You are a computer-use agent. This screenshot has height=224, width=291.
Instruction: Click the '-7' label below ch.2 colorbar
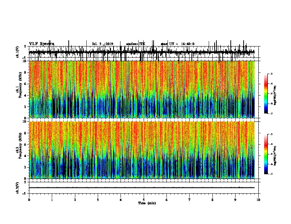point(271,174)
